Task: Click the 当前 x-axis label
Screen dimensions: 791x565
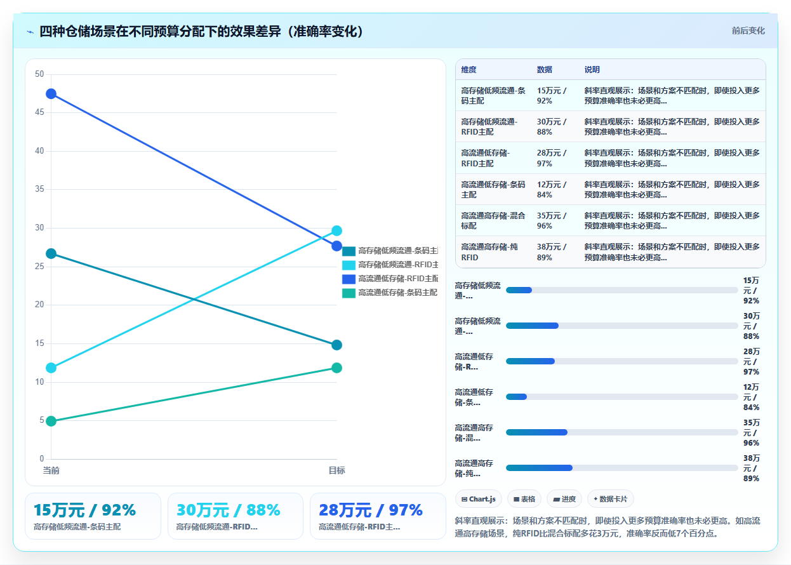Action: pyautogui.click(x=51, y=470)
